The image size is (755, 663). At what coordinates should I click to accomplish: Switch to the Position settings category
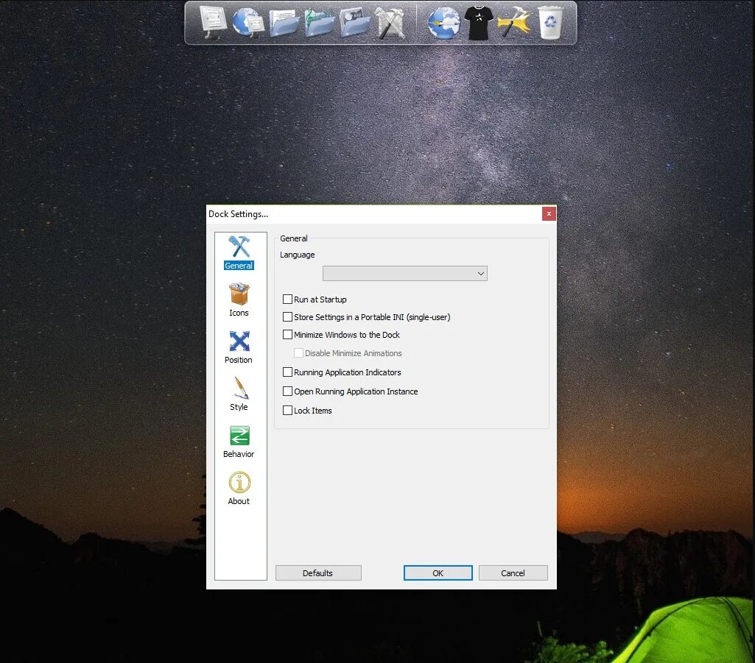click(x=239, y=347)
